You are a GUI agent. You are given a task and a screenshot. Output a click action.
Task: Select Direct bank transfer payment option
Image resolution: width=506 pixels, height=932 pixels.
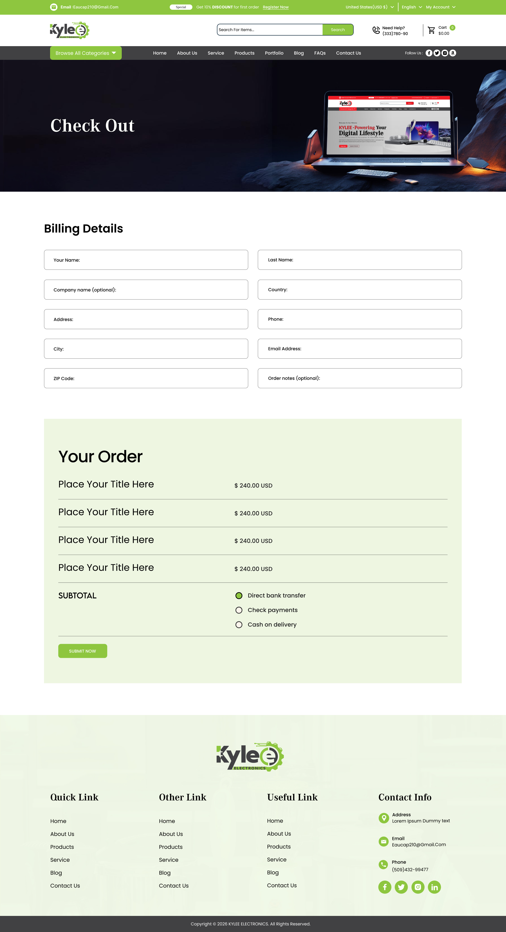point(239,596)
